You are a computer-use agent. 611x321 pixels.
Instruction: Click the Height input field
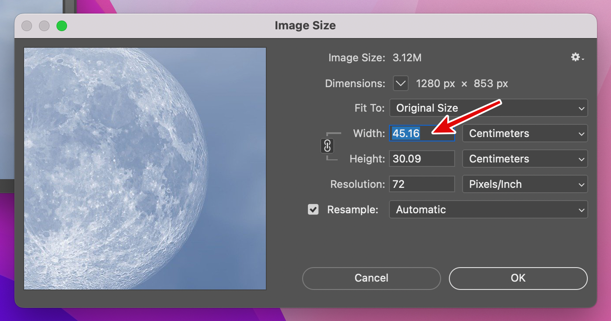coord(422,159)
